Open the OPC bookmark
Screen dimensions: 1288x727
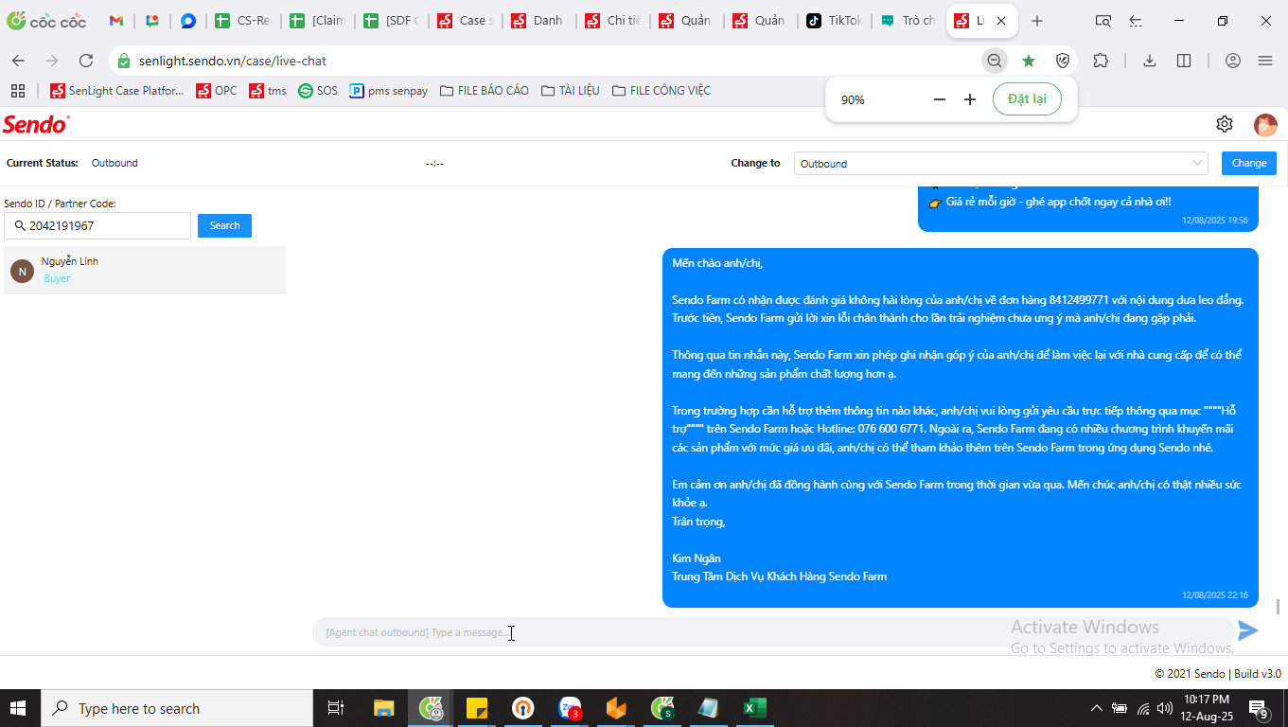[216, 91]
